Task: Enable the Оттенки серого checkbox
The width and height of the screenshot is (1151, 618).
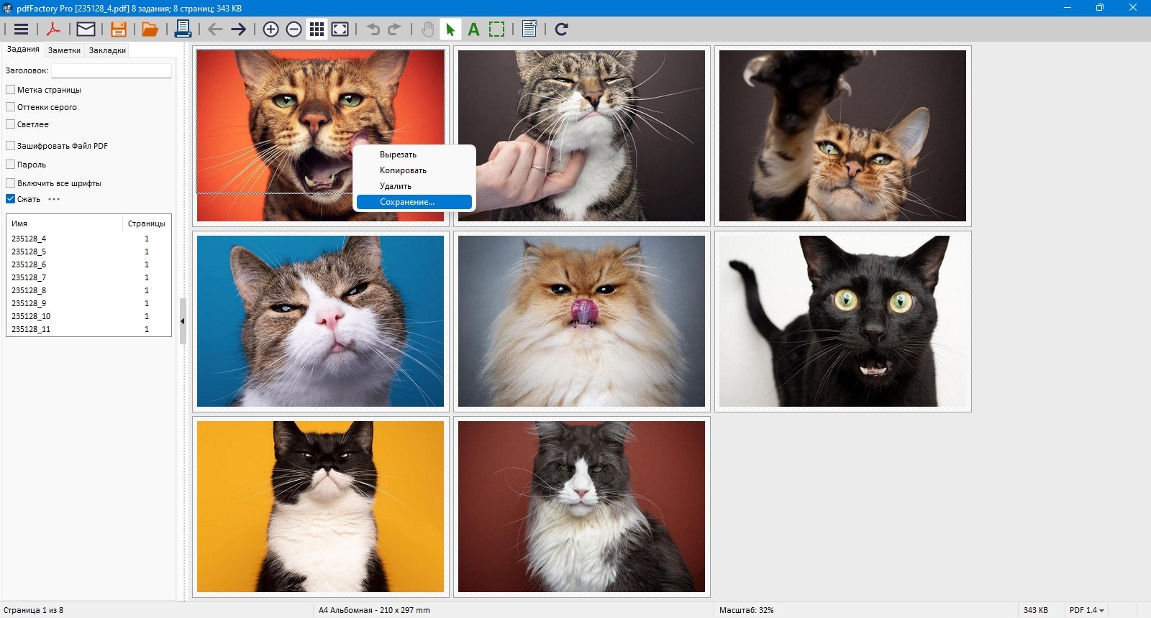Action: [x=11, y=107]
